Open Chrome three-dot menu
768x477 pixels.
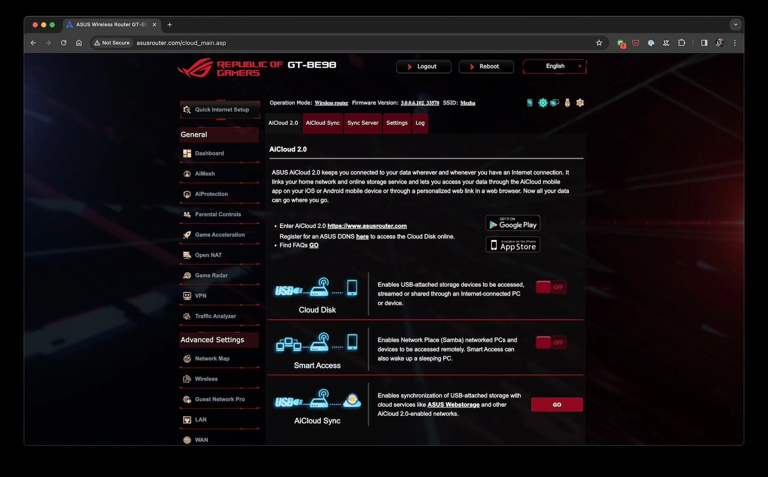coord(735,43)
